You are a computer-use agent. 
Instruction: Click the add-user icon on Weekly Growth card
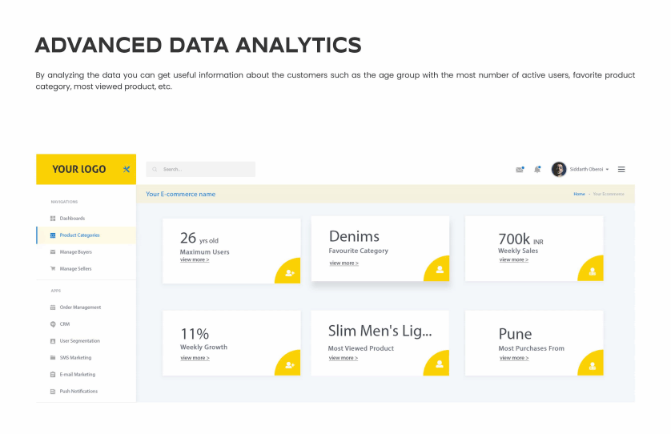289,365
